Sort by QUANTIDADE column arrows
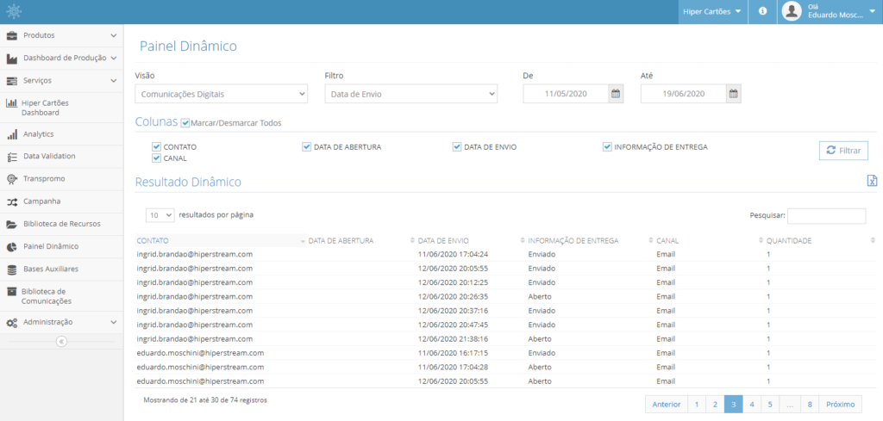This screenshot has height=421, width=883. click(874, 240)
